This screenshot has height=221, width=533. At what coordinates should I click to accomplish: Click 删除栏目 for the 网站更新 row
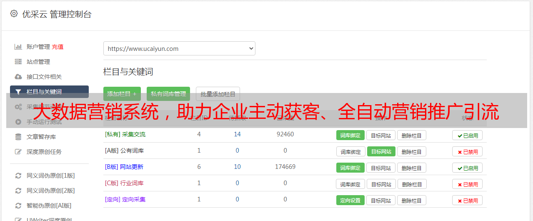coord(412,168)
